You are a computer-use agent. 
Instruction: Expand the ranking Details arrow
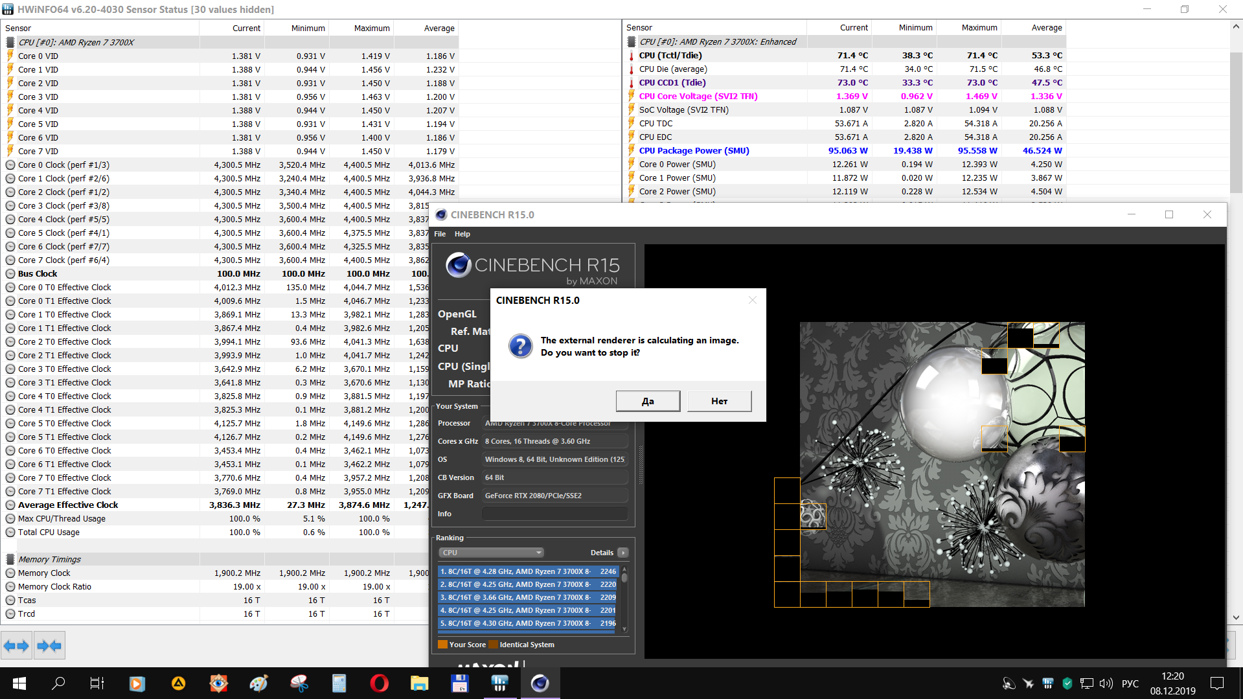[622, 553]
